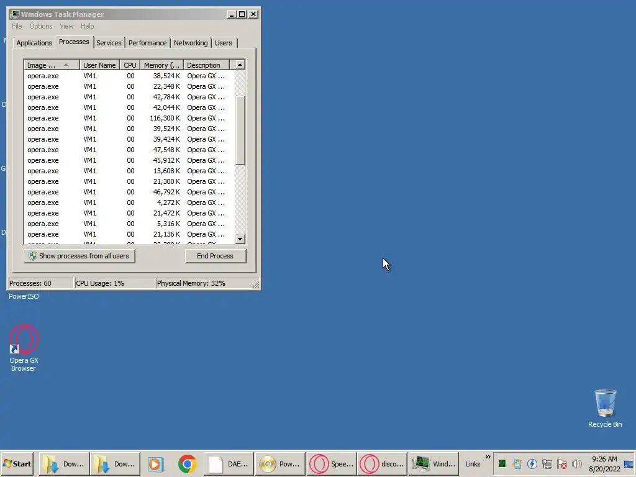The width and height of the screenshot is (636, 477).
Task: Select the opera.exe row using 45,912 K
Action: [129, 160]
